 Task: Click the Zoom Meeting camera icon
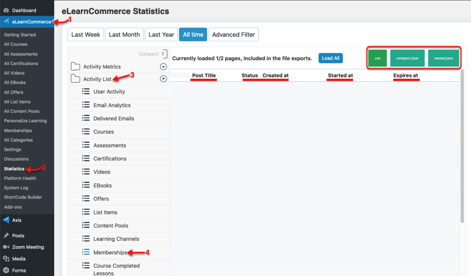tap(6, 247)
